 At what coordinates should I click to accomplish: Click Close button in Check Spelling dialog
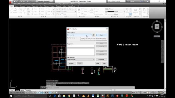pos(98,63)
